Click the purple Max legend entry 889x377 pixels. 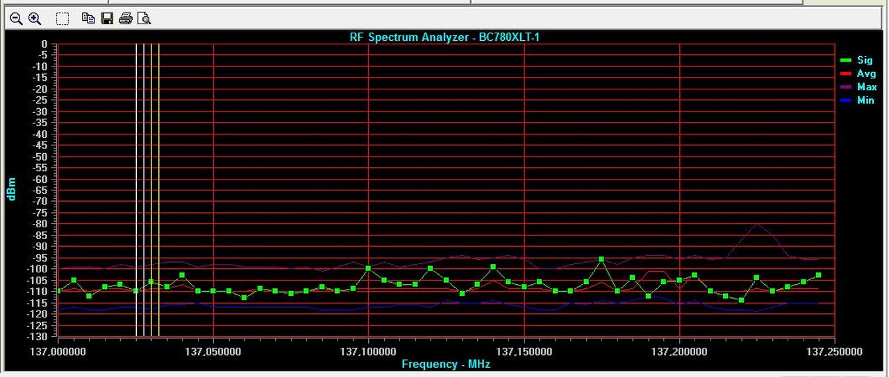858,87
